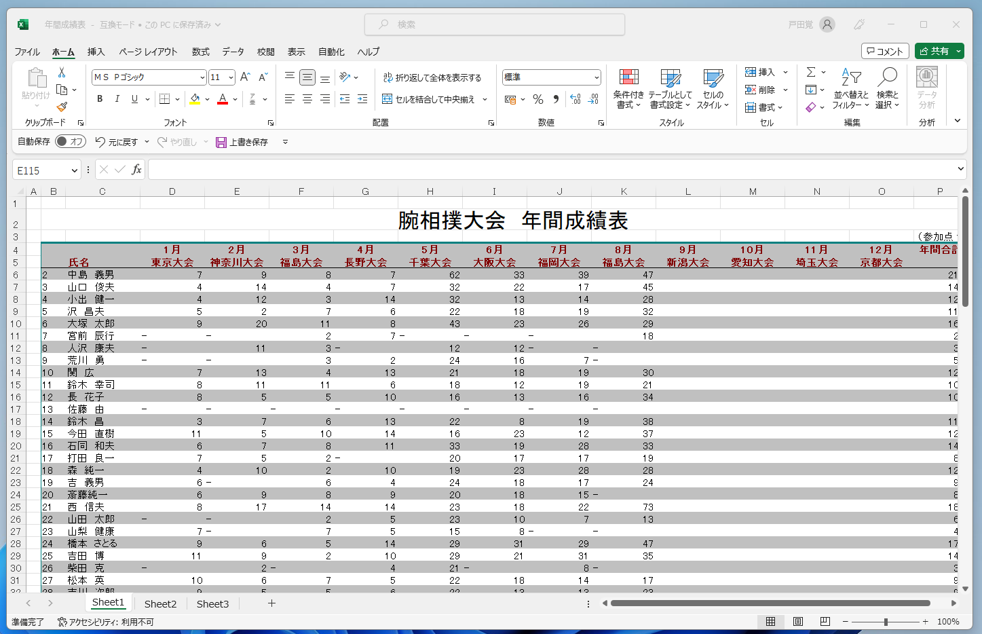Click the font color red A swatch
The height and width of the screenshot is (634, 982).
coord(223,99)
